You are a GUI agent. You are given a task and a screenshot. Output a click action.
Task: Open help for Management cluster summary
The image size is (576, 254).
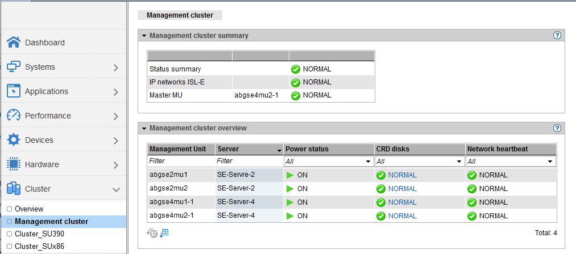coord(557,35)
